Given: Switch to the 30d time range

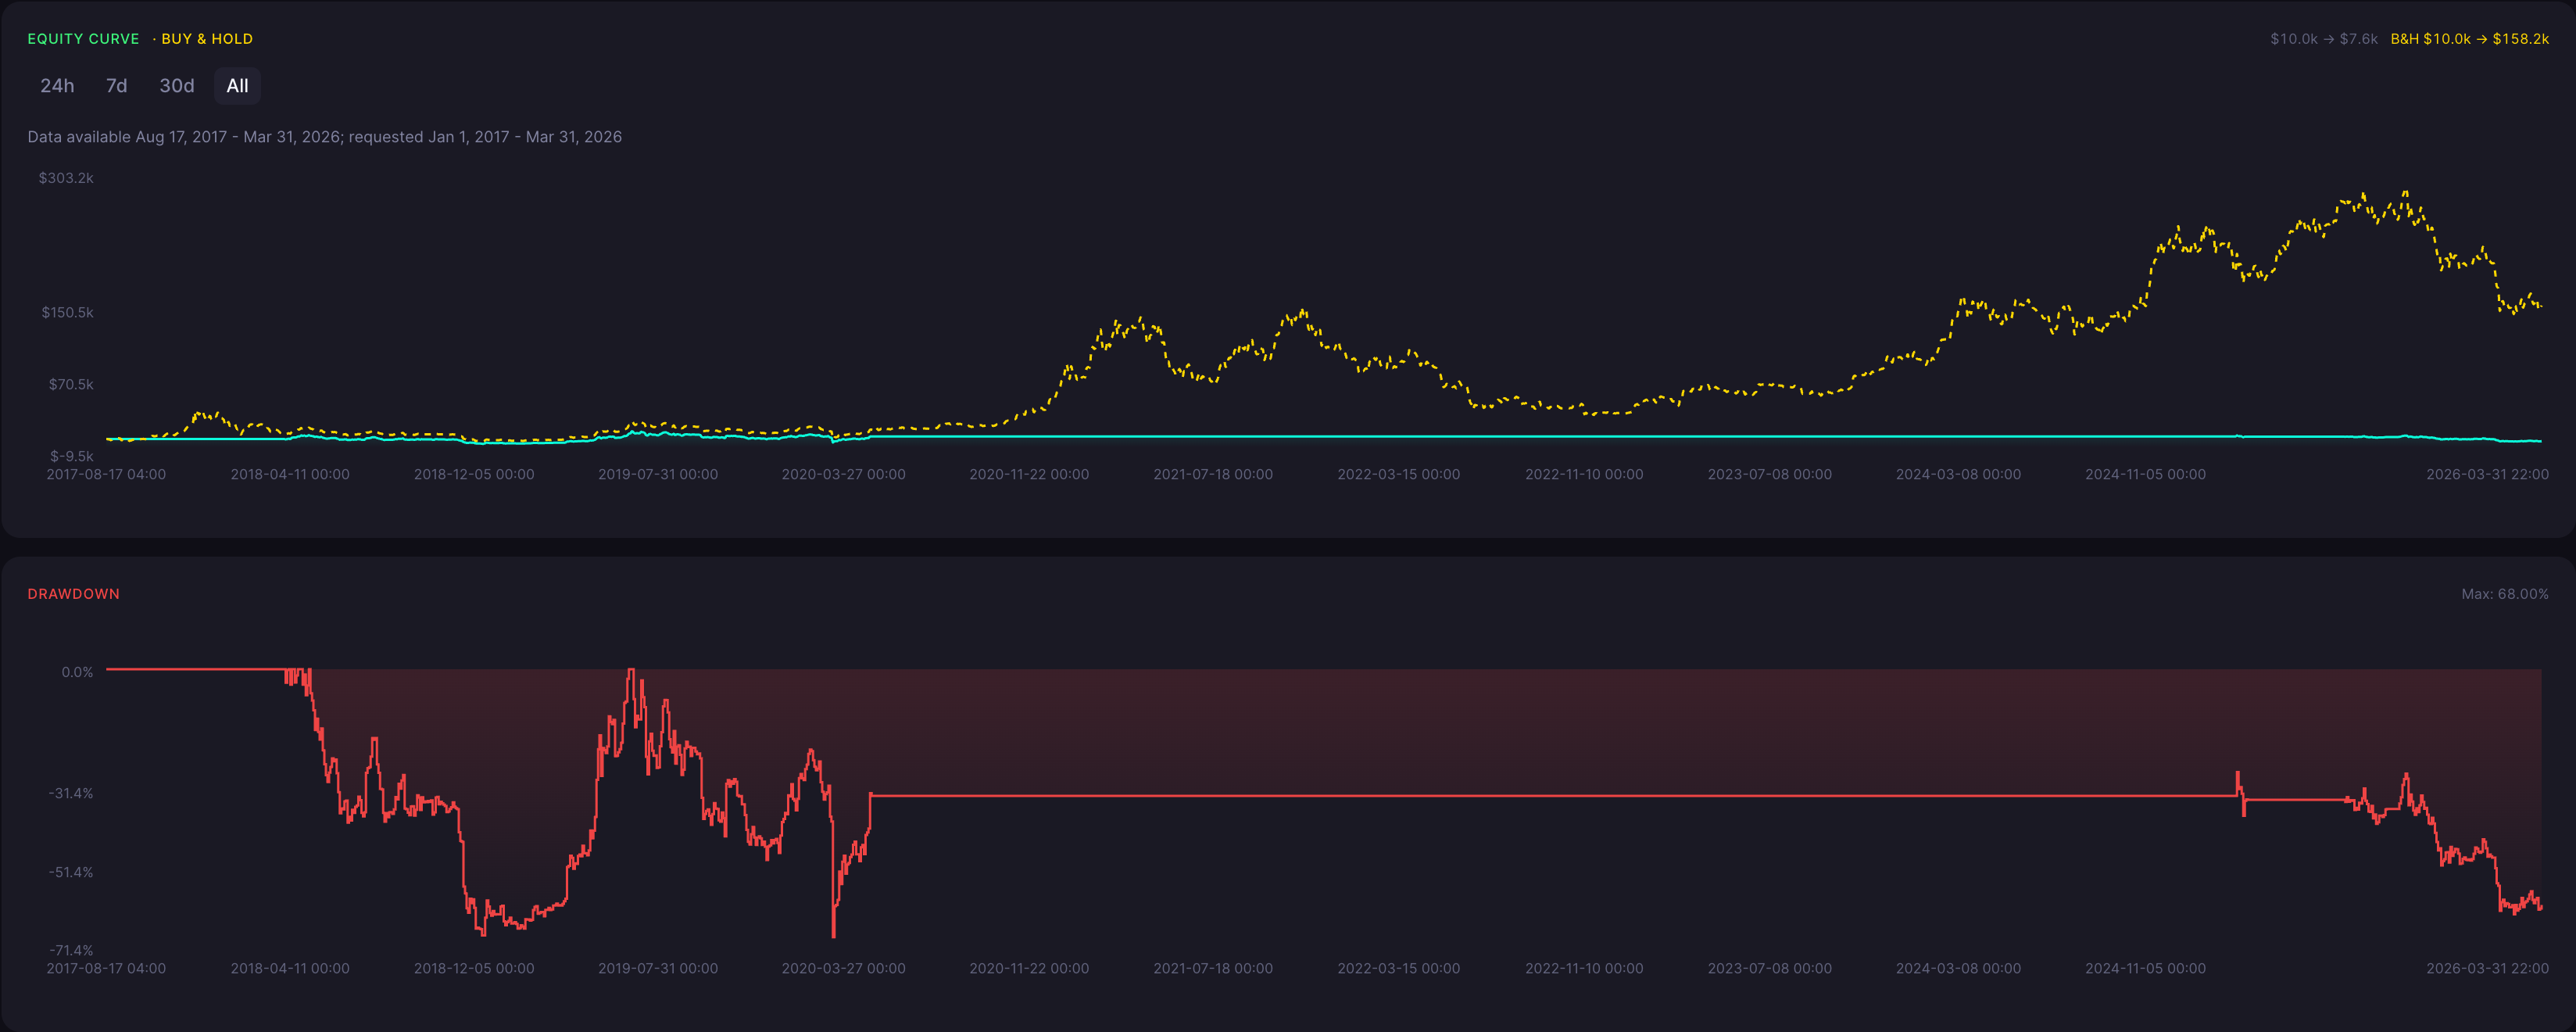Looking at the screenshot, I should [177, 86].
